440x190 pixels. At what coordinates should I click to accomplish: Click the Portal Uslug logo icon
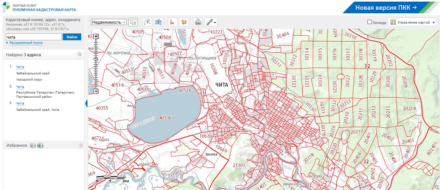(6, 7)
